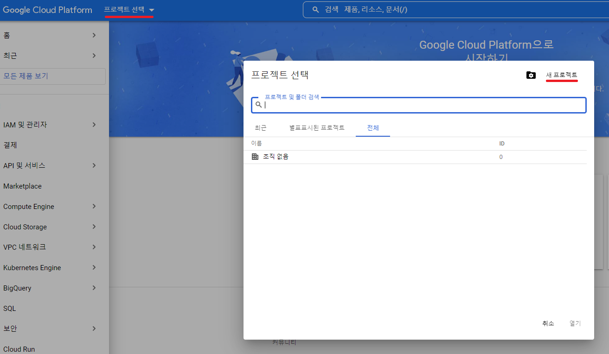Viewport: 609px width, 354px height.
Task: Click the ID value 0 in the table
Action: coord(501,157)
